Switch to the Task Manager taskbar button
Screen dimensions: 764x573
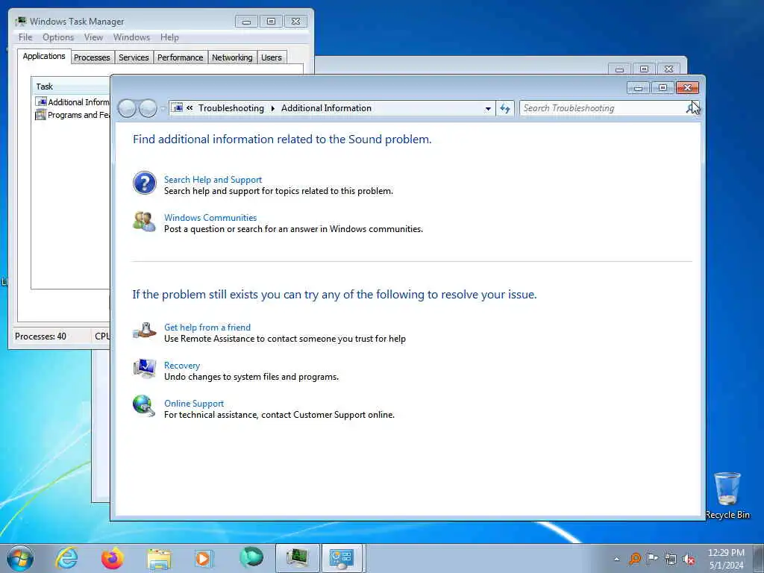297,558
